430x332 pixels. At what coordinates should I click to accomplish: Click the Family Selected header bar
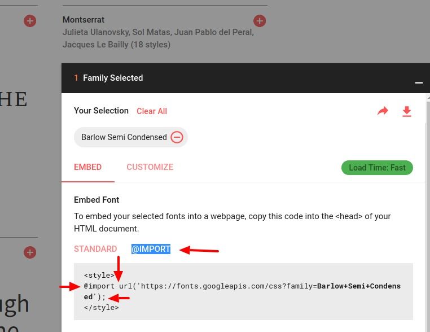pos(245,78)
